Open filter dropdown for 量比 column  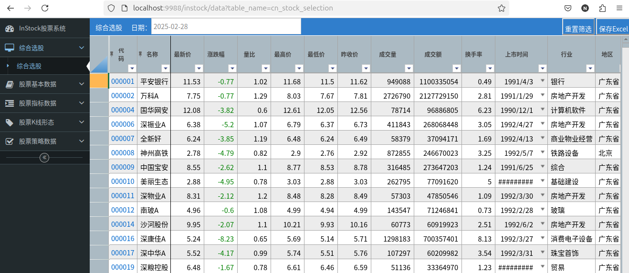[266, 68]
